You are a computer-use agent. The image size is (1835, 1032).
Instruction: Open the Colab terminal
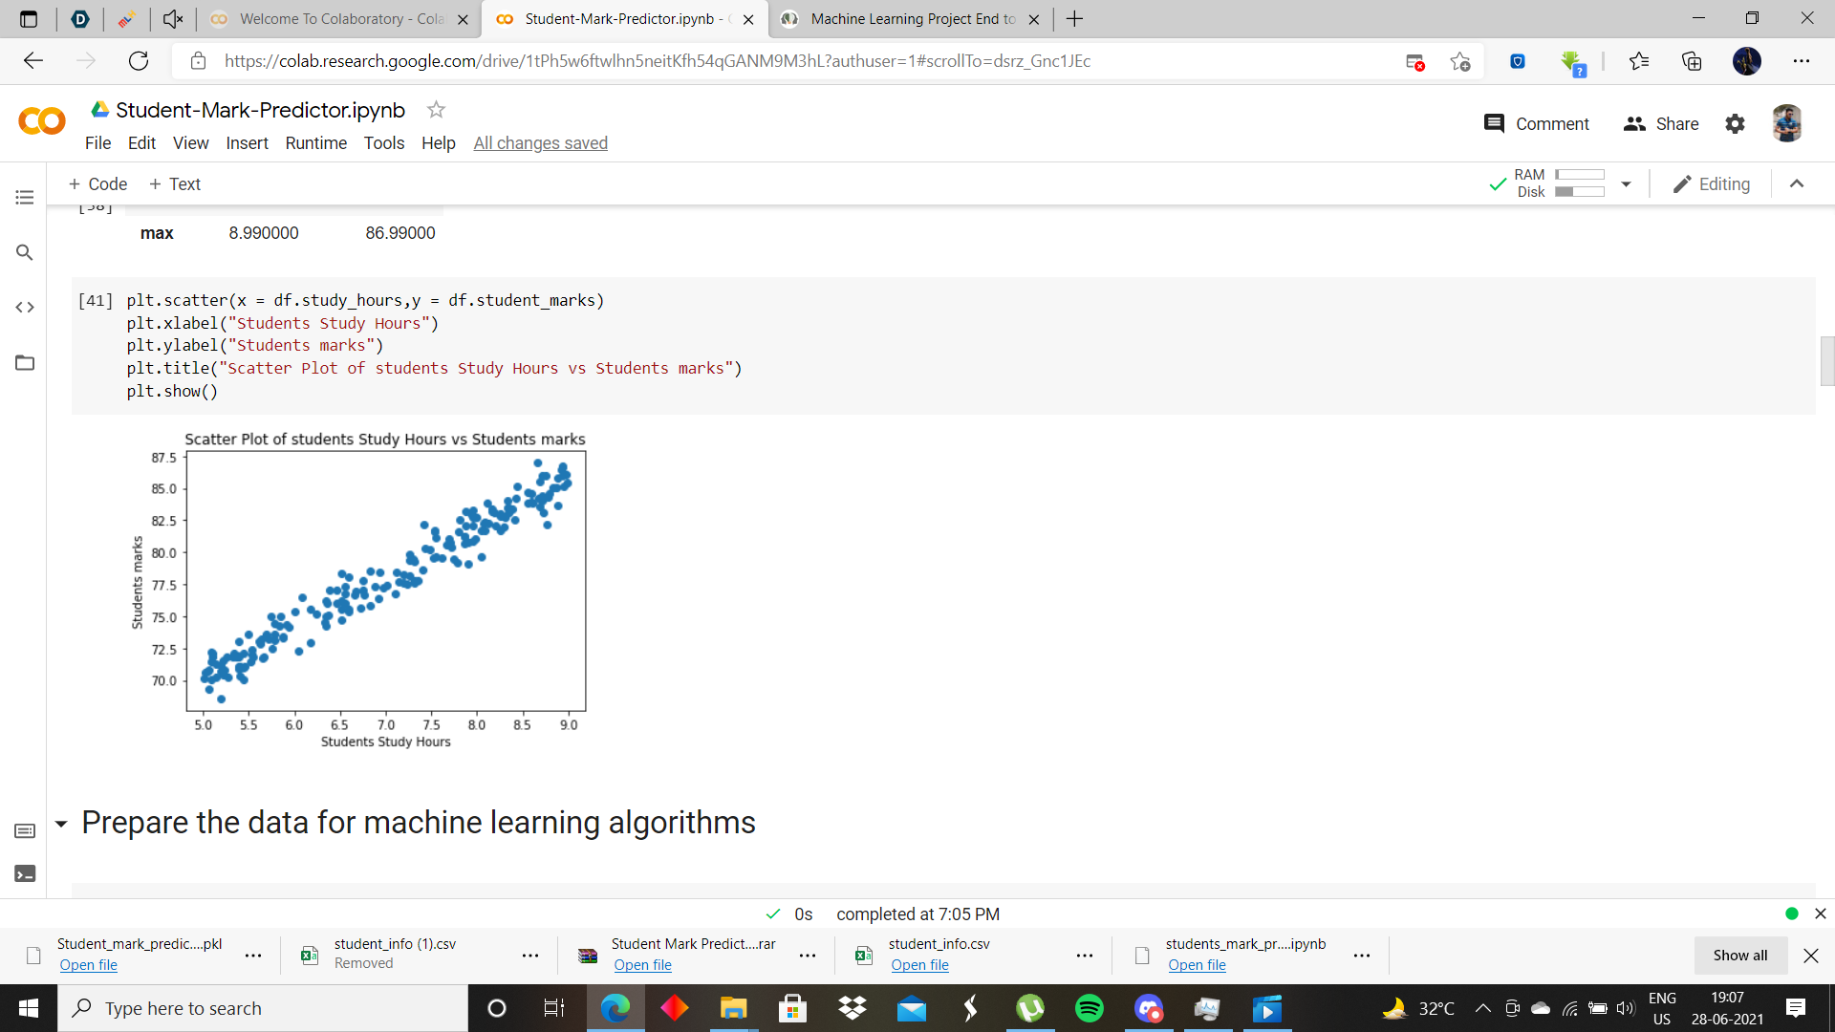click(x=25, y=872)
